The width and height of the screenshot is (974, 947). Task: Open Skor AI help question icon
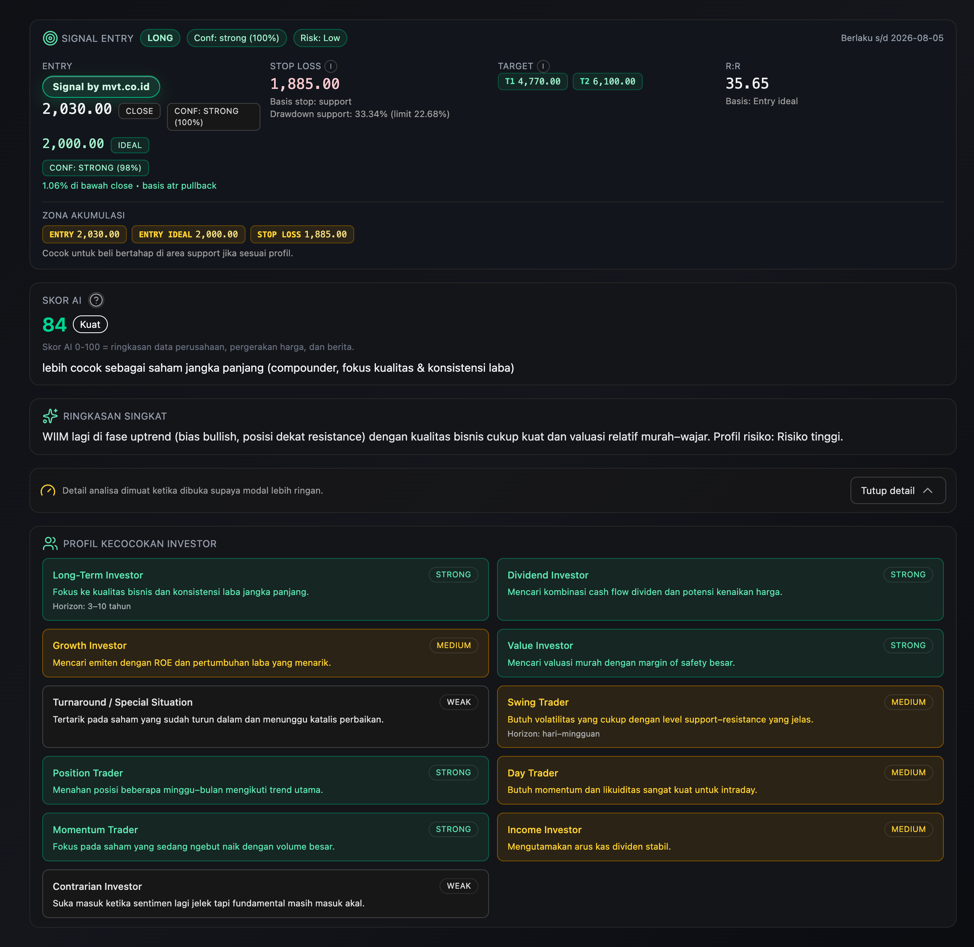point(96,301)
